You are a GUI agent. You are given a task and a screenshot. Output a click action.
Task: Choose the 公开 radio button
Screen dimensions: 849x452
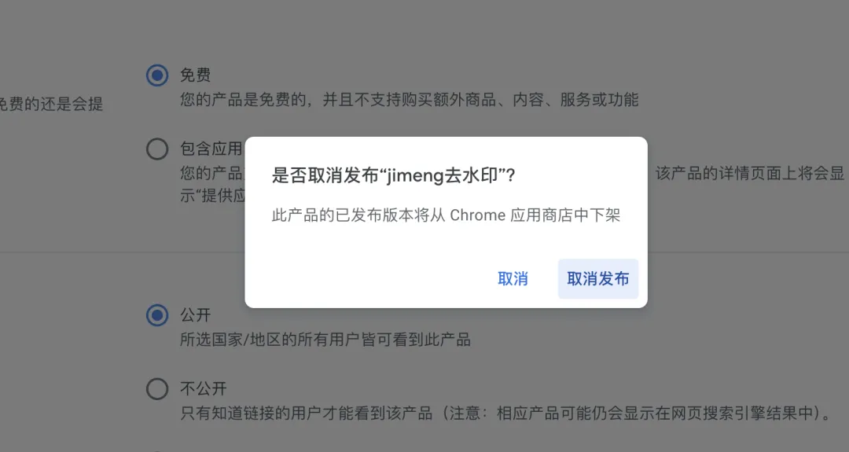pos(157,315)
